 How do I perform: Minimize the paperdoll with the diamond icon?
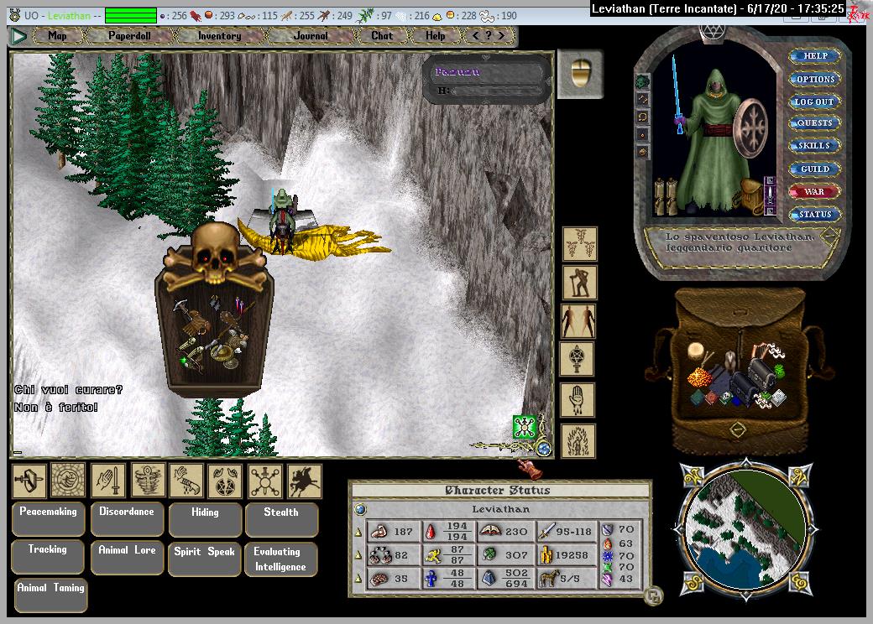(x=830, y=235)
